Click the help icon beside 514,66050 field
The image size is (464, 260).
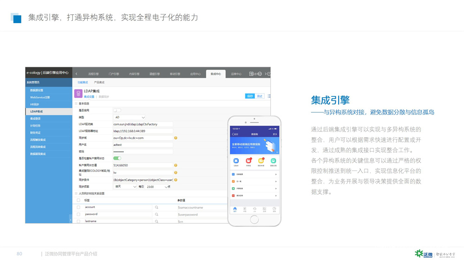click(x=176, y=165)
